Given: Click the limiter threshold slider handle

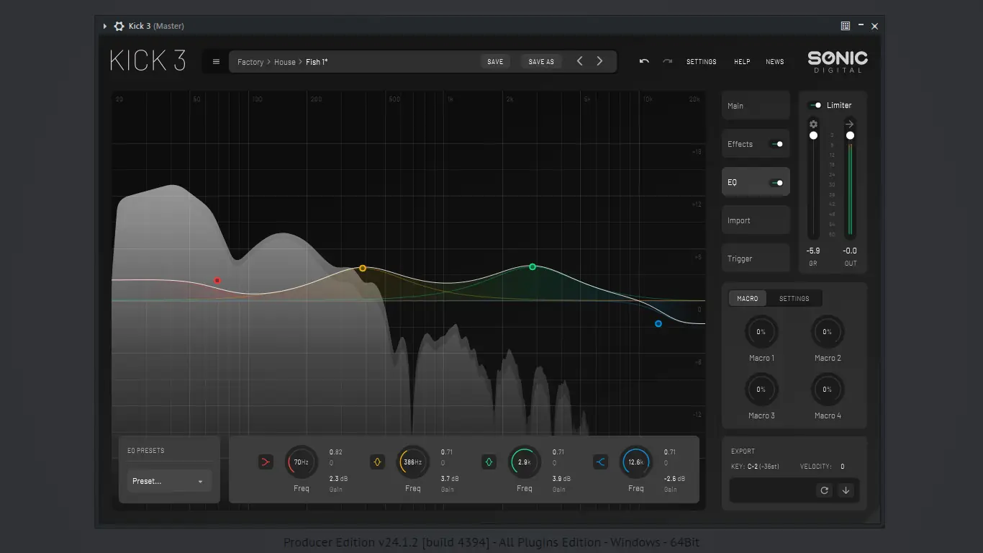Looking at the screenshot, I should (813, 135).
